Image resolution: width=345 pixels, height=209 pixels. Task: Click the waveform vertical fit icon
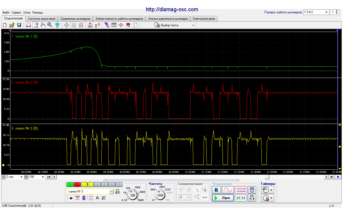click(x=57, y=25)
